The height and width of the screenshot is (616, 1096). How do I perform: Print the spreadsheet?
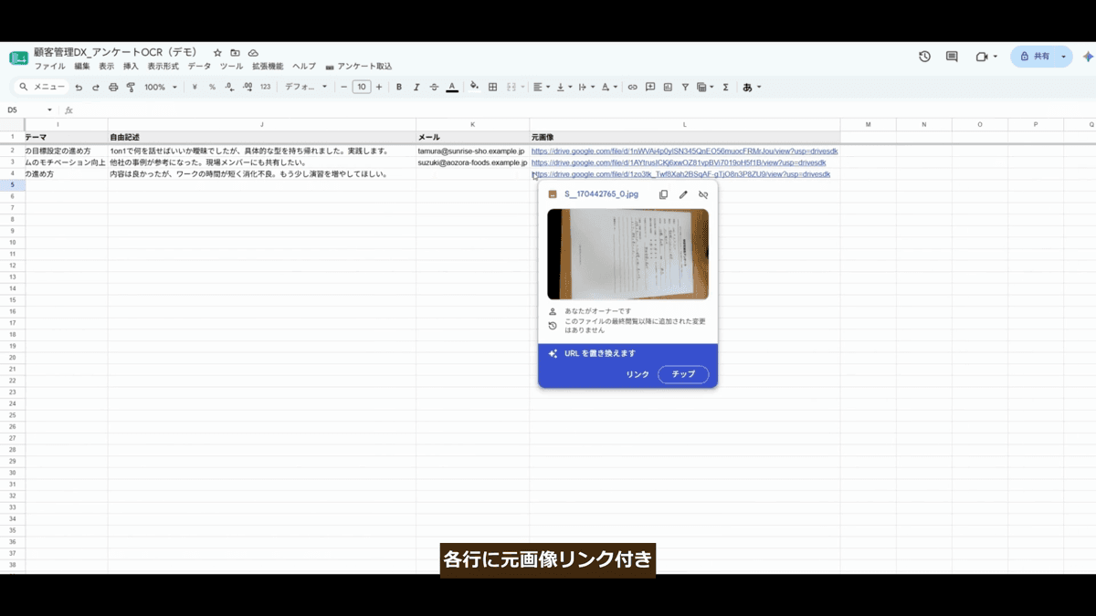point(113,88)
